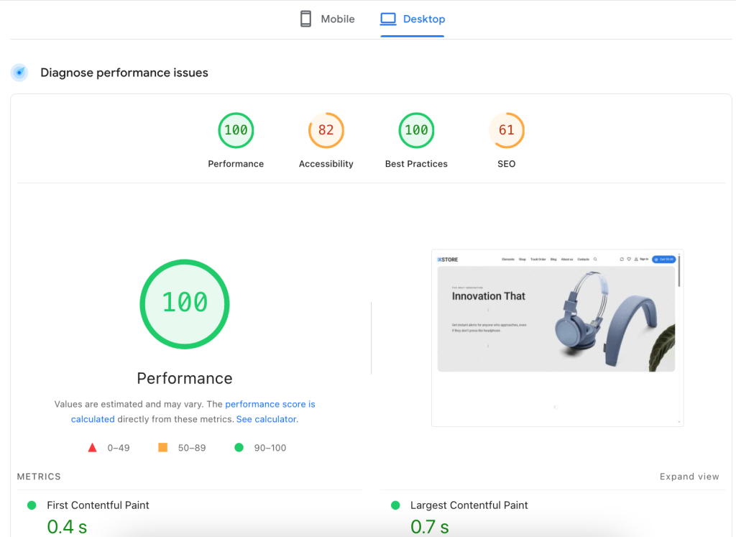
Task: Expand the metrics with 'Expand view'
Action: pos(689,477)
